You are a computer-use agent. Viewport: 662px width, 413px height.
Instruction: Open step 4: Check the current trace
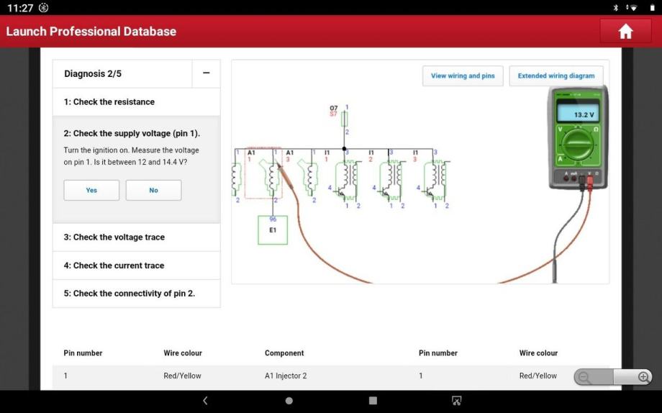tap(137, 265)
